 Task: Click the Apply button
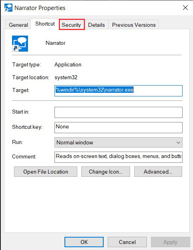pos(170,242)
